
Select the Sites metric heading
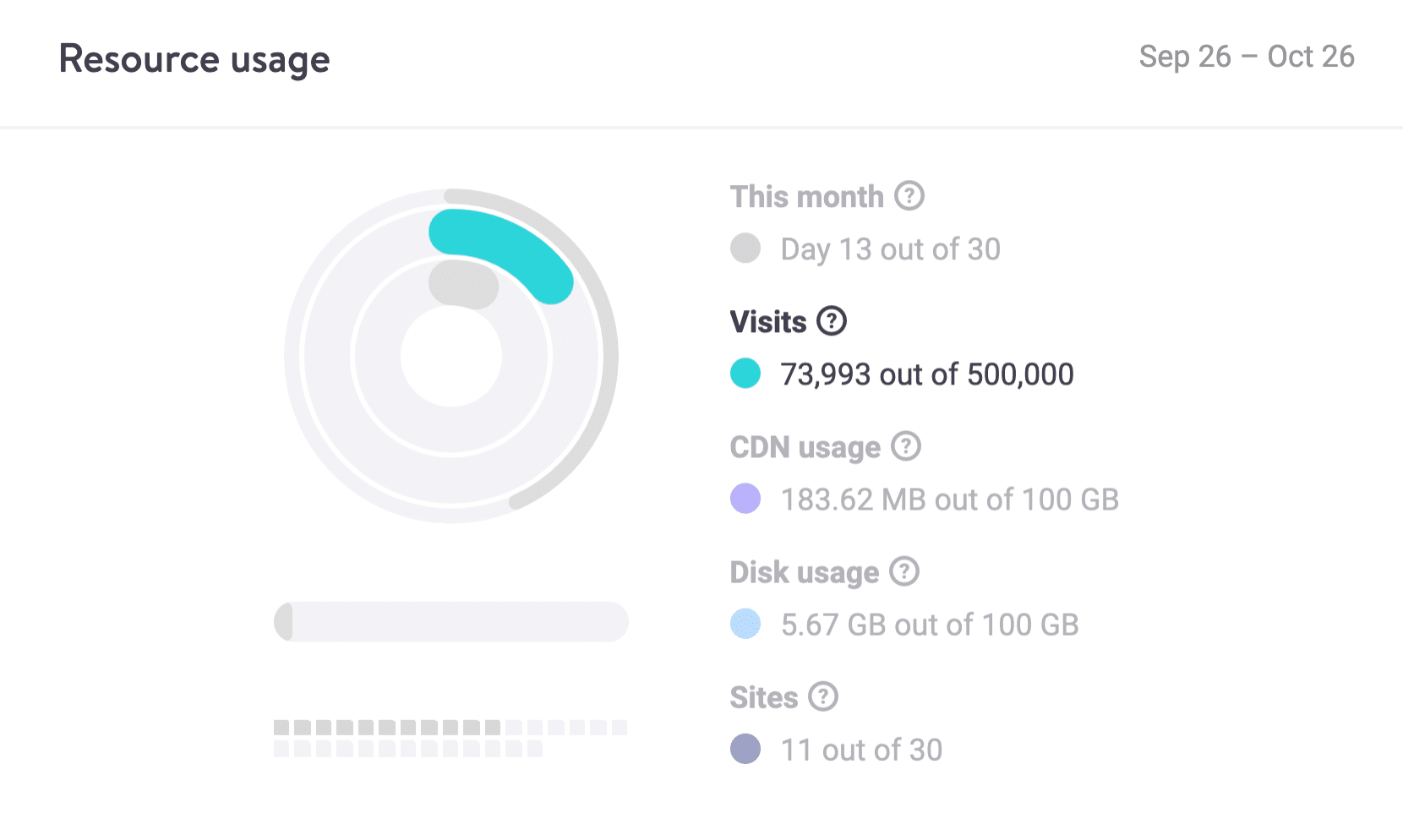pyautogui.click(x=764, y=697)
